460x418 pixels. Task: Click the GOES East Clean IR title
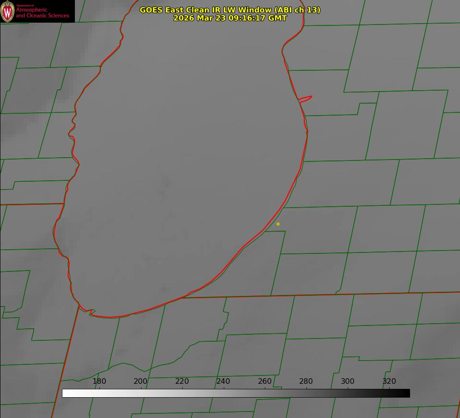(x=230, y=10)
